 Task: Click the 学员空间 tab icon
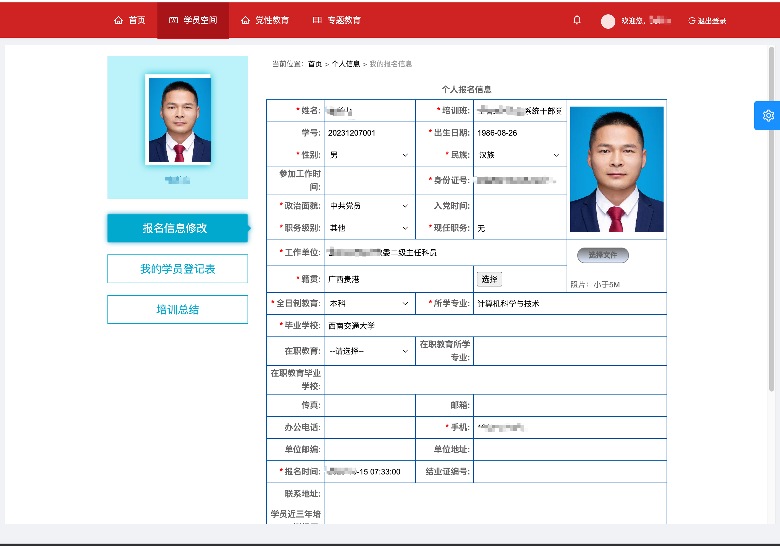(x=173, y=20)
